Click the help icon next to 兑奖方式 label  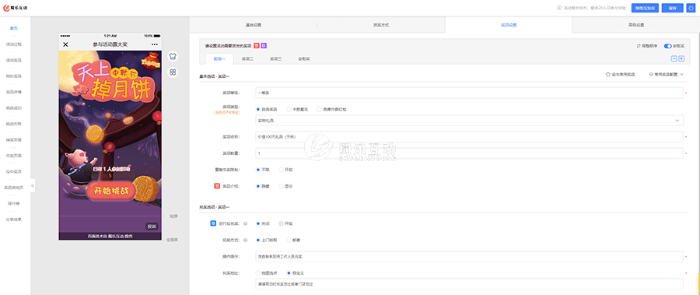[x=246, y=240]
